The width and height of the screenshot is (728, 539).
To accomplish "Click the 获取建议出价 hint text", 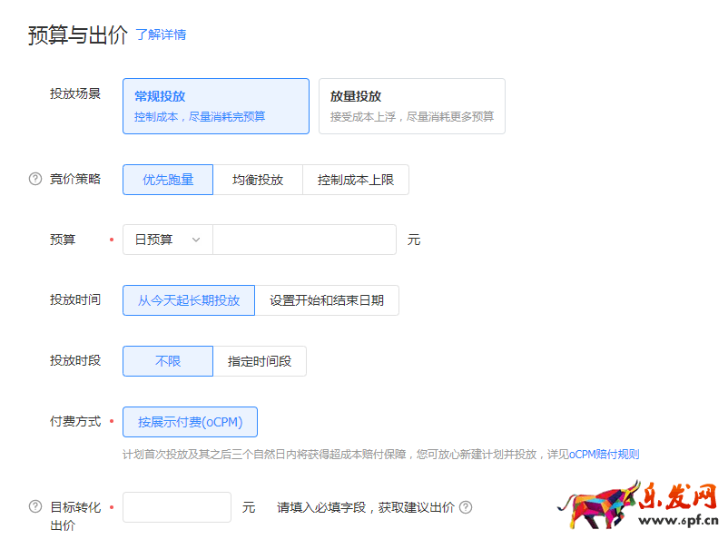I will click(x=365, y=507).
